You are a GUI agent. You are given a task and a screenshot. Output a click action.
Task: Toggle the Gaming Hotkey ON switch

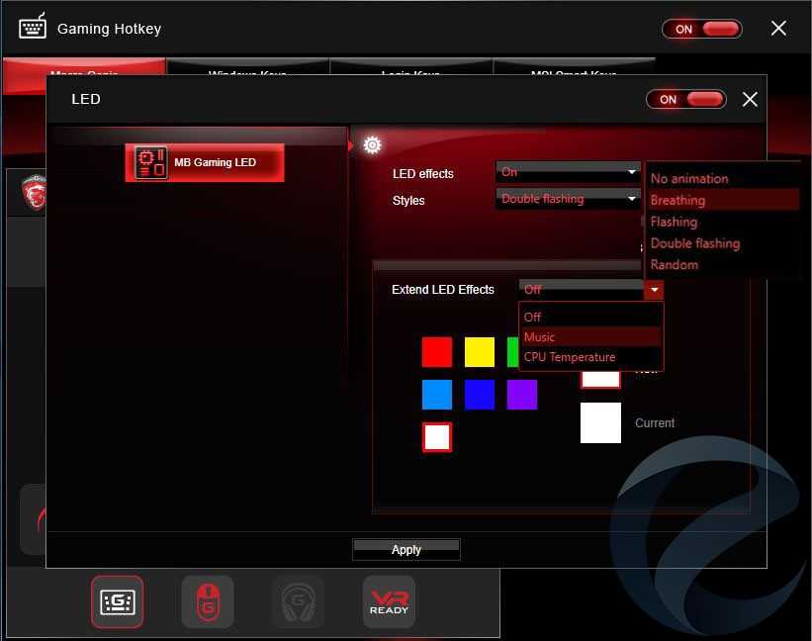[701, 29]
